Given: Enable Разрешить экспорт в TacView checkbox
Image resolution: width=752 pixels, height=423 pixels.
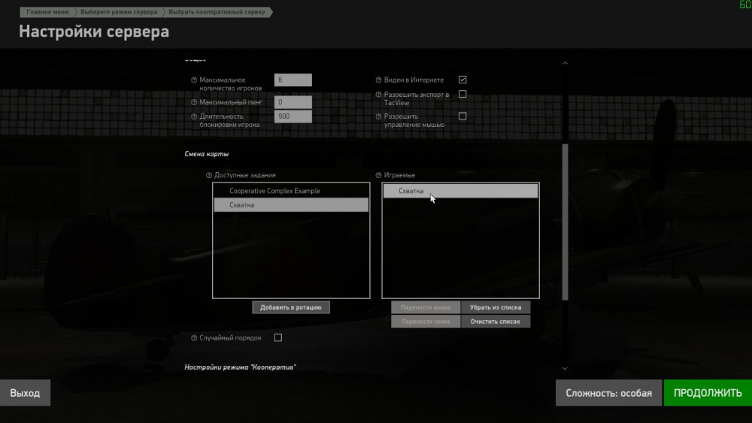Looking at the screenshot, I should (x=462, y=94).
